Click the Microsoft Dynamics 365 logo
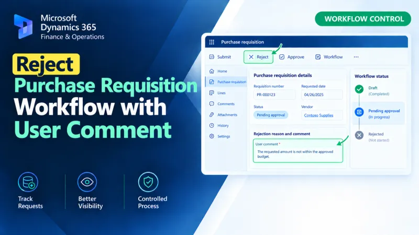419x235 pixels. click(23, 27)
